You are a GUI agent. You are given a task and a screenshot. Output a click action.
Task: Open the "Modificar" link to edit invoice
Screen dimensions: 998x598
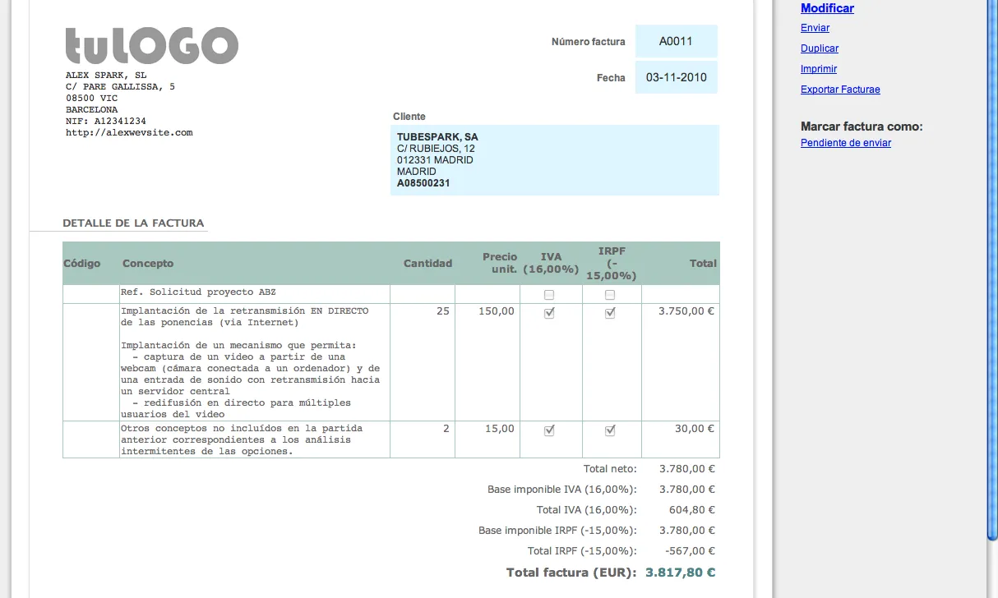tap(826, 8)
